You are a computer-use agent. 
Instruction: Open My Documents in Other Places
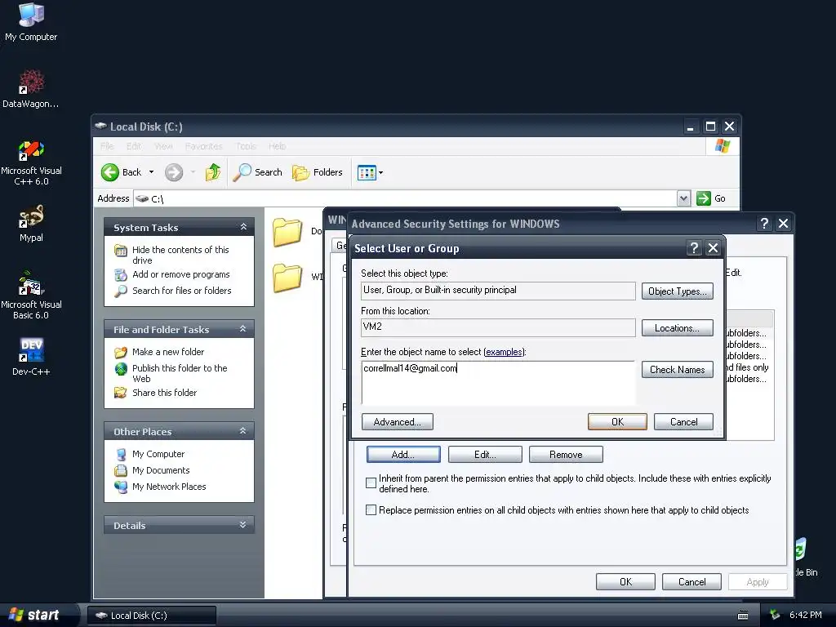[161, 470]
